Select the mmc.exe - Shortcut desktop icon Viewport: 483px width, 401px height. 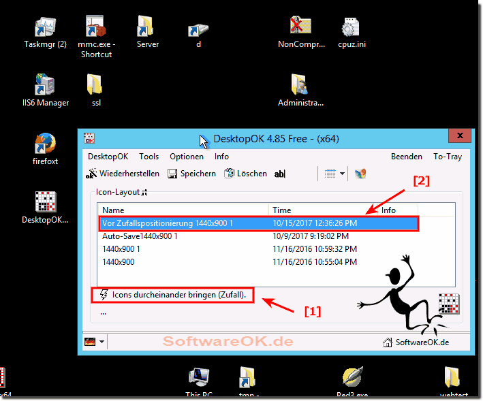tap(96, 37)
